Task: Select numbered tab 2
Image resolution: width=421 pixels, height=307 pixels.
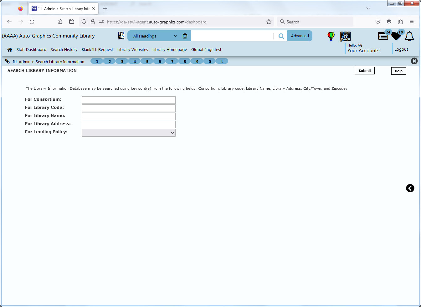Action: point(110,61)
